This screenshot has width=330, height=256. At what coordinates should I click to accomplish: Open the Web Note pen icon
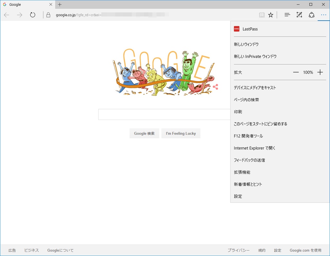click(299, 15)
